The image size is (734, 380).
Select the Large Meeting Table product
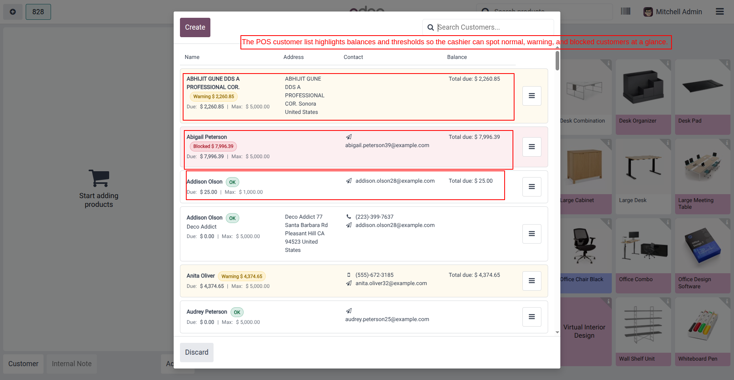pyautogui.click(x=703, y=176)
